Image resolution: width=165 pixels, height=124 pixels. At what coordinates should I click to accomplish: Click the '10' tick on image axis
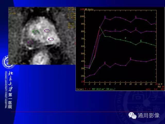[130, 84]
